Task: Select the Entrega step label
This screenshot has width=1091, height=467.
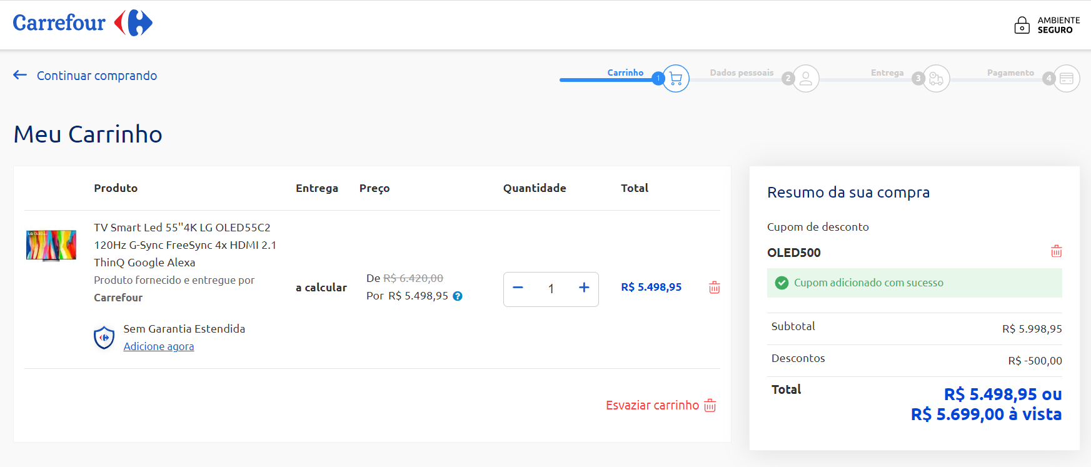Action: (x=887, y=73)
